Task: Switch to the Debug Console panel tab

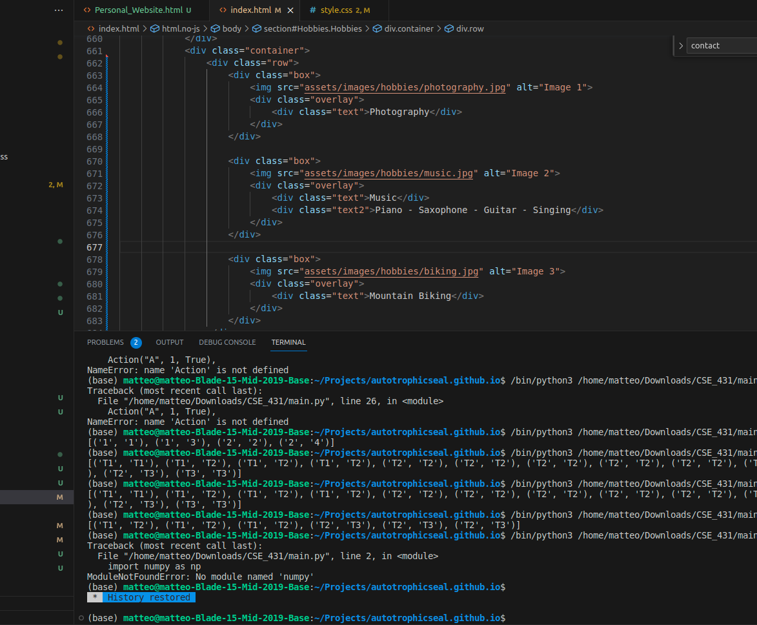Action: click(x=227, y=342)
